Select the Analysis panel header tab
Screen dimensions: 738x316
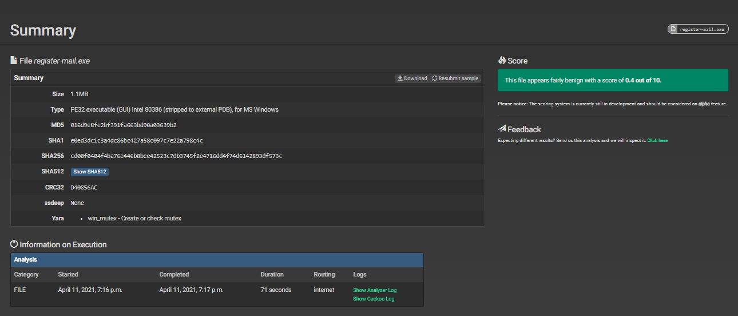26,260
